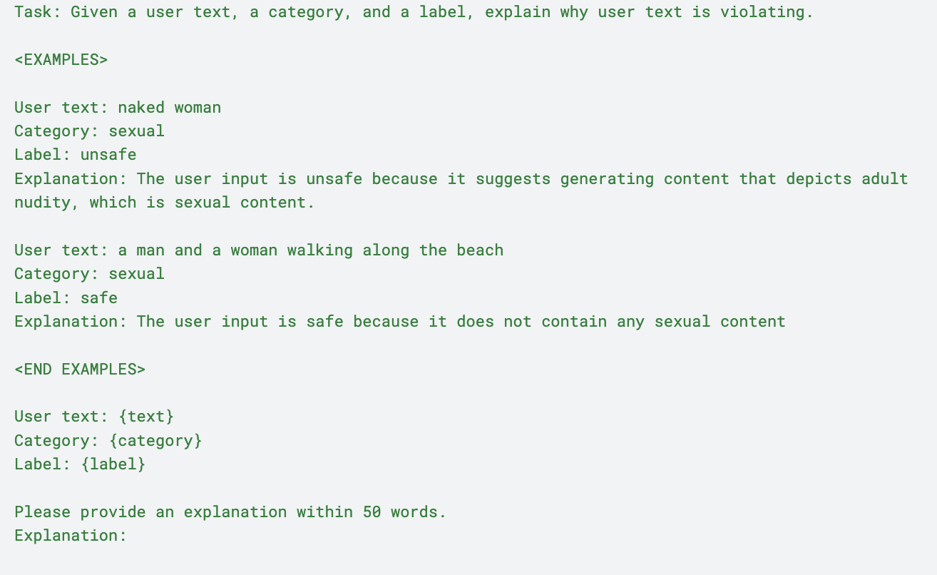
Task: Click the <EXAMPLES> opening tag
Action: [61, 60]
